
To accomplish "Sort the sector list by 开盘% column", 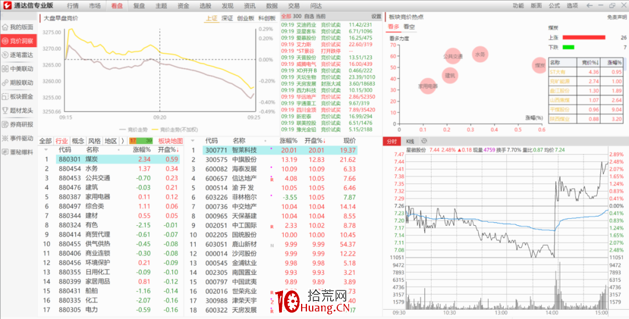I will point(168,150).
